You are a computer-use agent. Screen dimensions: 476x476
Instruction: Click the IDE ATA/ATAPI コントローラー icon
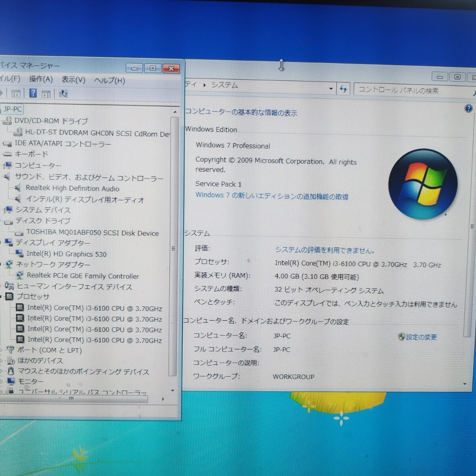coord(7,144)
